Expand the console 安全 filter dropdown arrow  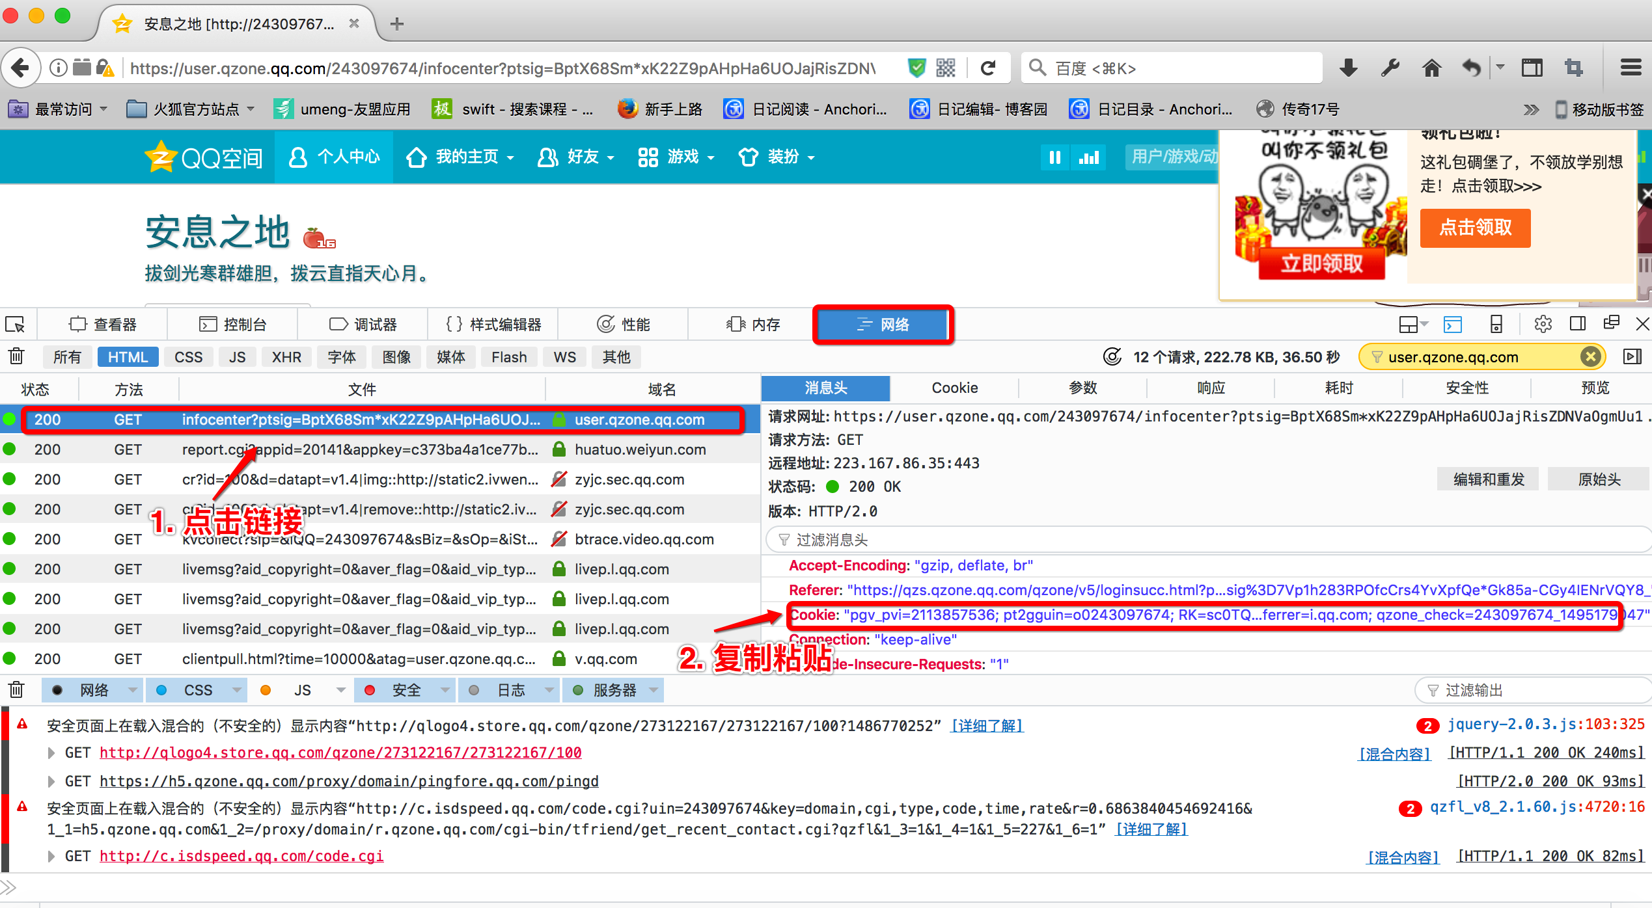tap(445, 689)
